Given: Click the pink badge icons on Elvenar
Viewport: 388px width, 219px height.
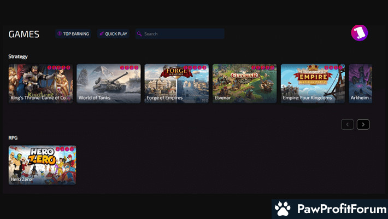Looking at the screenshot, I should (x=264, y=68).
